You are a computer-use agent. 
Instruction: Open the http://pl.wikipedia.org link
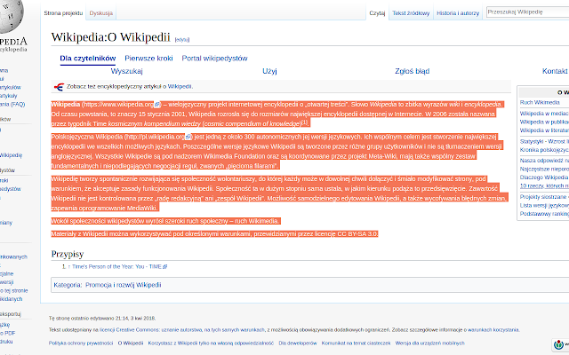point(156,137)
